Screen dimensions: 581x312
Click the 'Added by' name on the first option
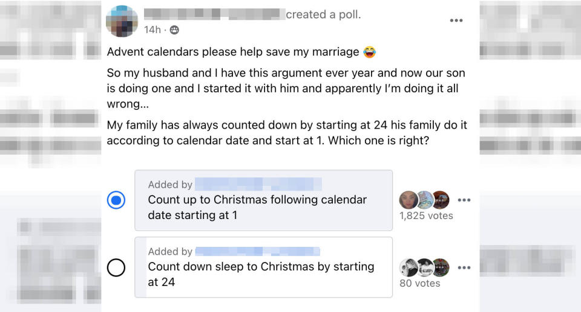click(258, 185)
